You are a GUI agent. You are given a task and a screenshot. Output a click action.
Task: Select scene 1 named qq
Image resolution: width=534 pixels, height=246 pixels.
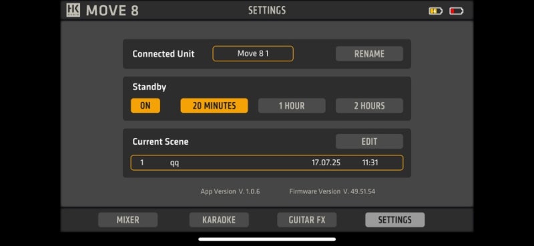pyautogui.click(x=267, y=163)
